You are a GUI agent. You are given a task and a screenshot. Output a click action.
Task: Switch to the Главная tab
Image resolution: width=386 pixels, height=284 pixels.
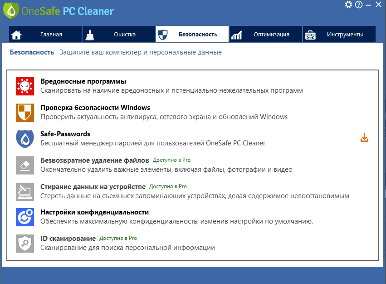coord(45,34)
